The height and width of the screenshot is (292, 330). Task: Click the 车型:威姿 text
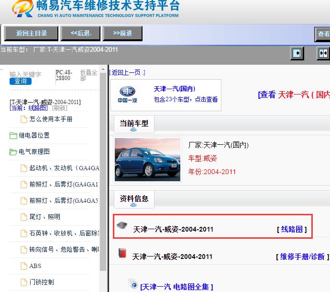pos(202,158)
